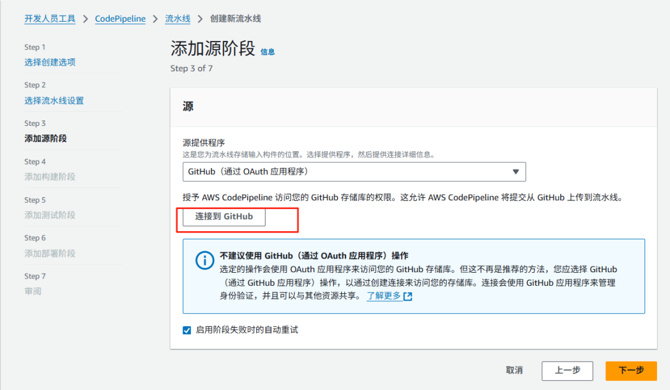Click the info circle icon in notice
The height and width of the screenshot is (390, 670).
coord(205,260)
